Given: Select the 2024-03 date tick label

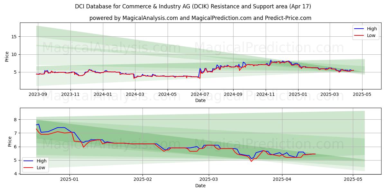Looking at the screenshot, I should [135, 94].
